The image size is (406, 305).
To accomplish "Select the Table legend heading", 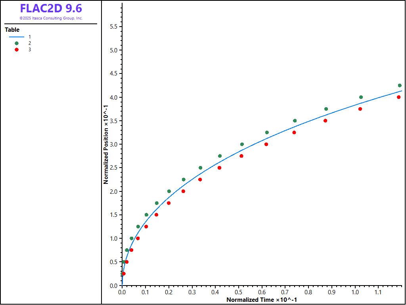I will (12, 30).
